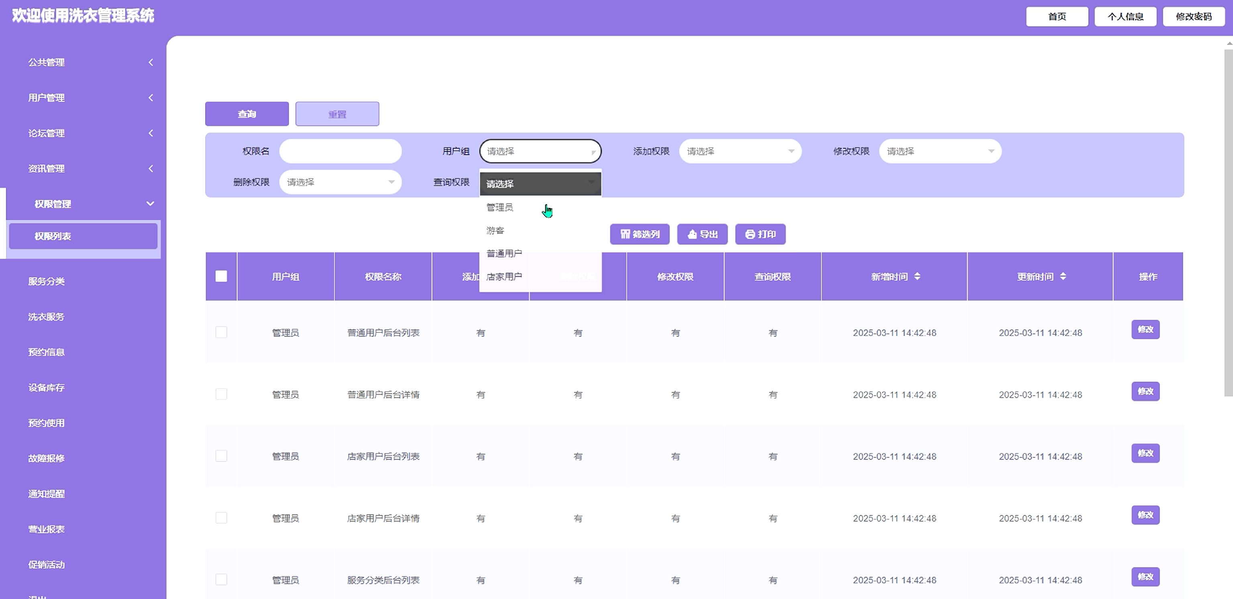Tick checkbox for 店家用户后台列表 row

coord(221,456)
